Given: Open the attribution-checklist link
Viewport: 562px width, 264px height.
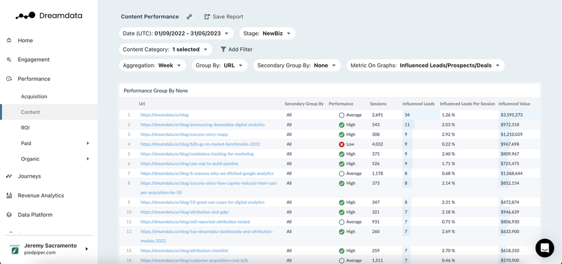Looking at the screenshot, I should [x=184, y=251].
